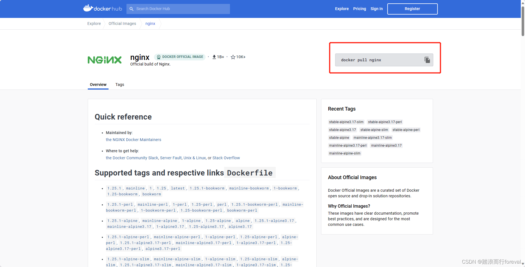Click the 1.25.1-perl tag link
The height and width of the screenshot is (267, 525).
(120, 205)
